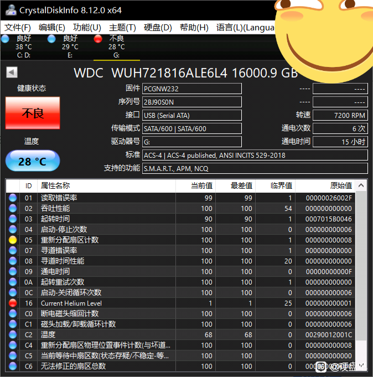The image size is (373, 377).
Task: Click the scrollbar up arrow in attribute list
Action: 361,185
